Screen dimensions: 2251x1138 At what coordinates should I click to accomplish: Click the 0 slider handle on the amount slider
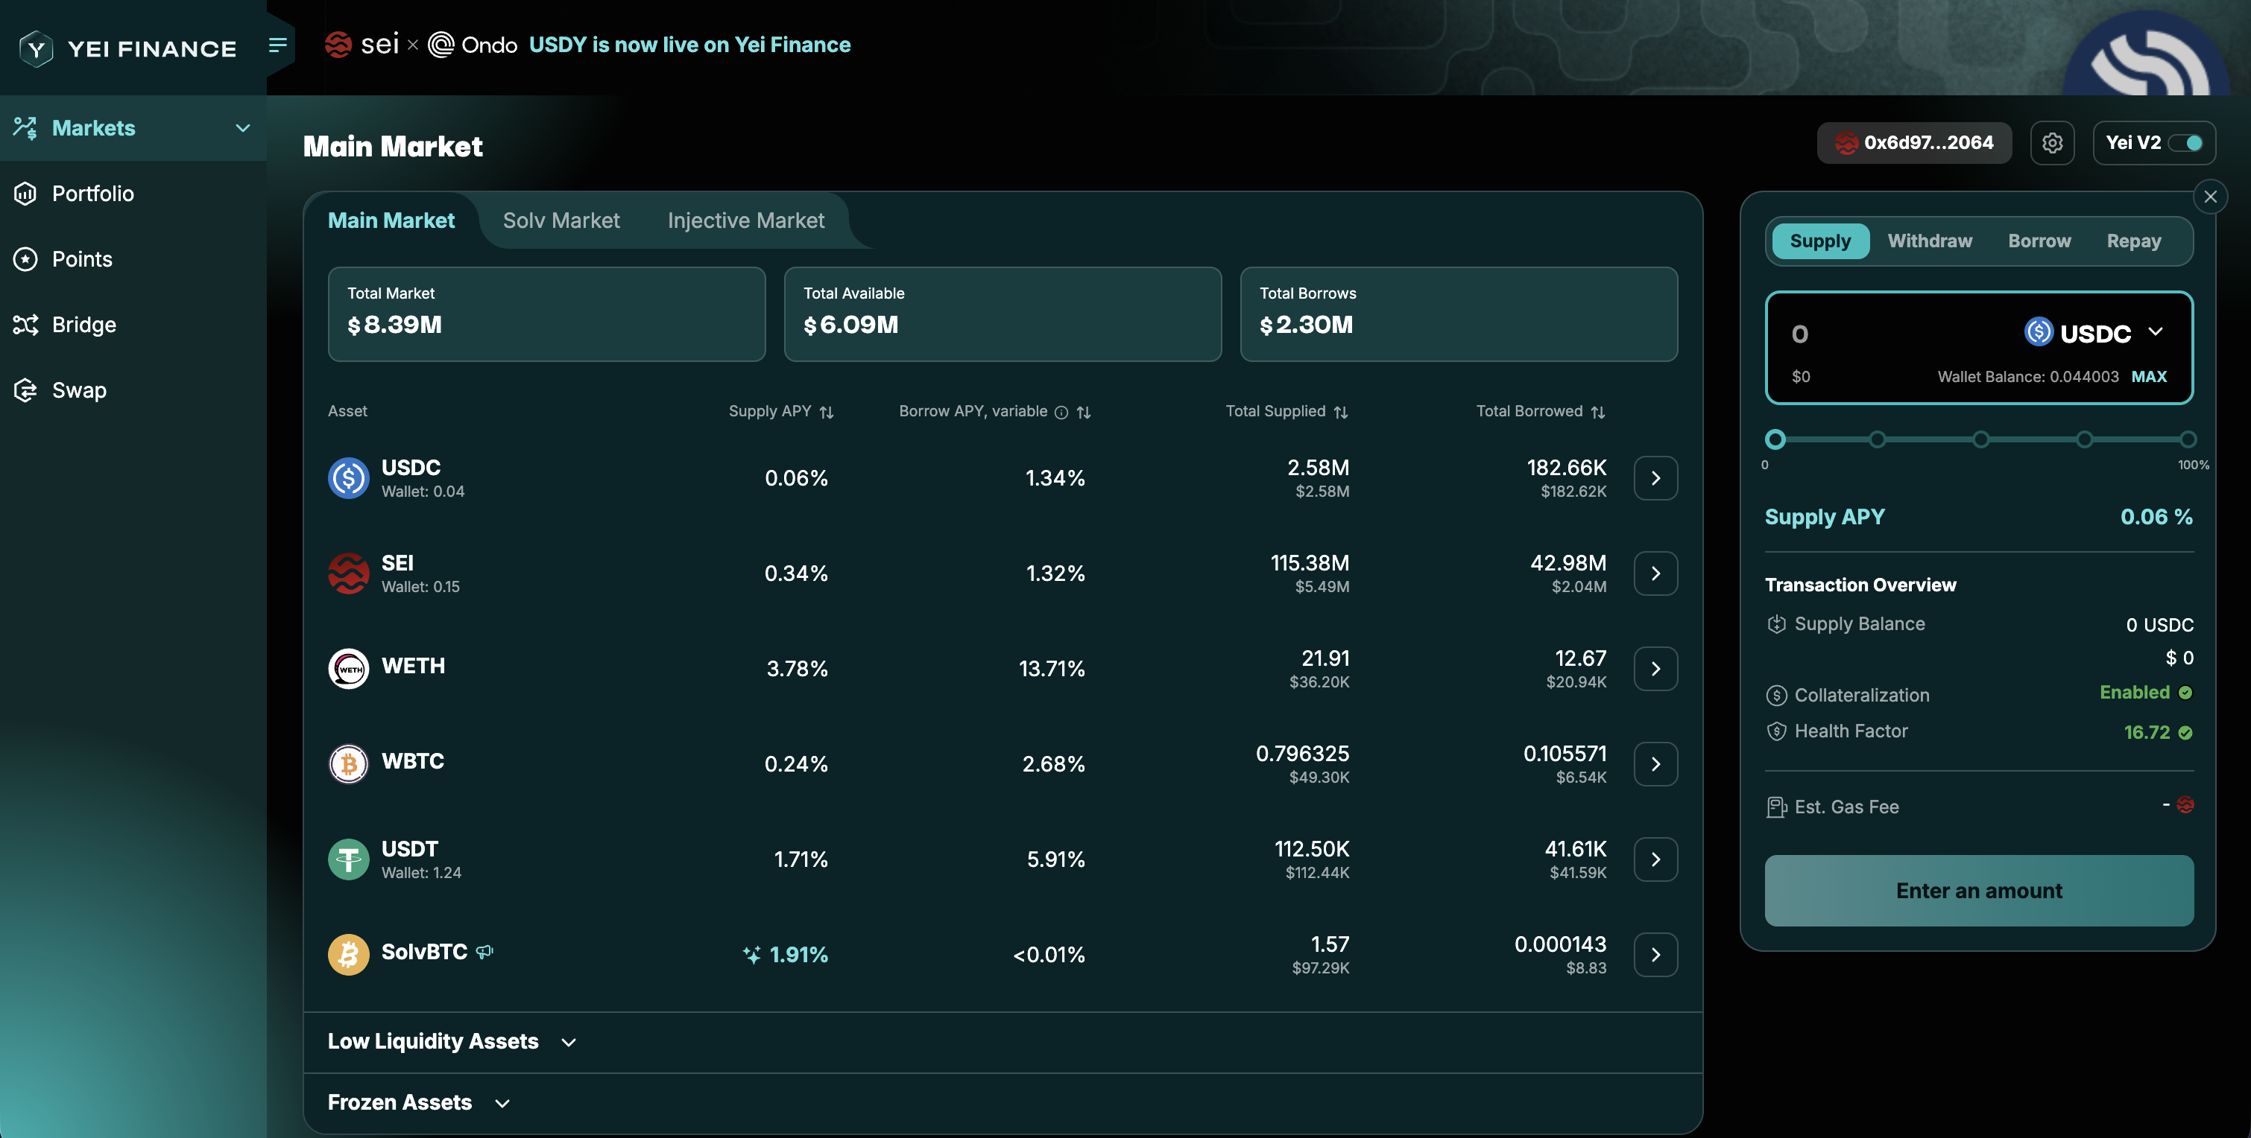click(1775, 439)
